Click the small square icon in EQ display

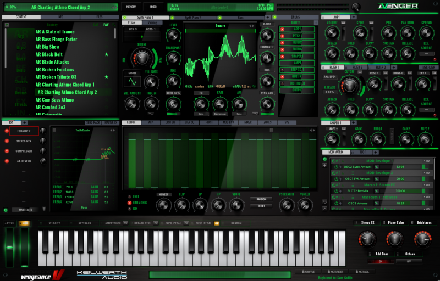click(x=54, y=130)
